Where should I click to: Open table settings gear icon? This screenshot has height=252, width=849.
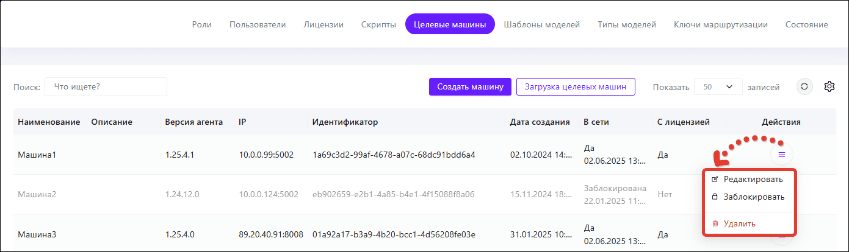829,86
